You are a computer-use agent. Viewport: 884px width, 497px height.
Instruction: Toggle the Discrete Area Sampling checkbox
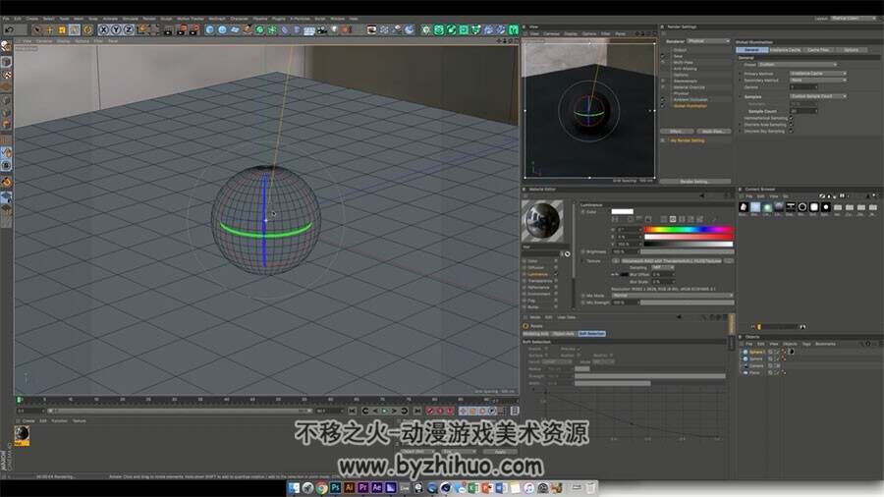pyautogui.click(x=791, y=125)
